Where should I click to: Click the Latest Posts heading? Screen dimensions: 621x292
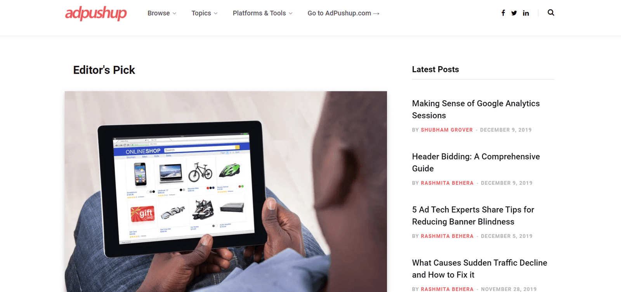point(435,69)
